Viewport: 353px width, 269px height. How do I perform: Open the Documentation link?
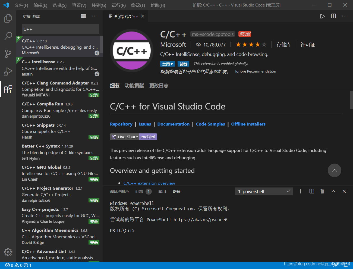(x=174, y=124)
